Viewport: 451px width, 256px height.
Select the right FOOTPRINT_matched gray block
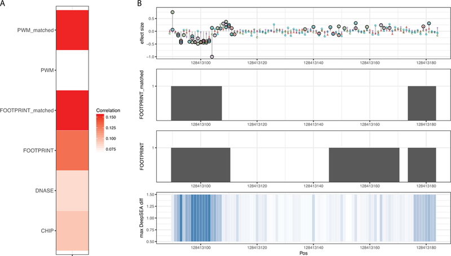point(422,103)
